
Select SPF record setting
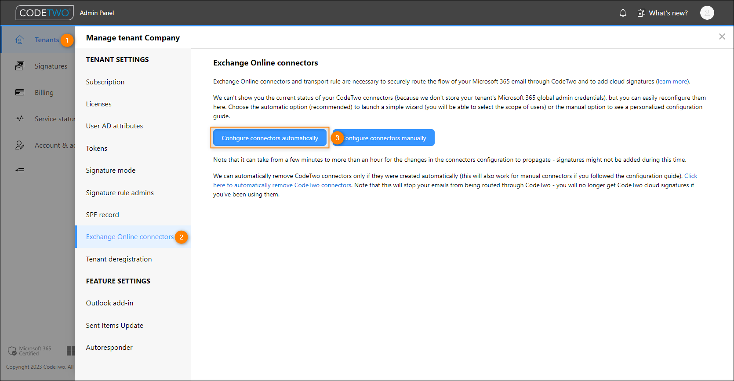pyautogui.click(x=102, y=215)
